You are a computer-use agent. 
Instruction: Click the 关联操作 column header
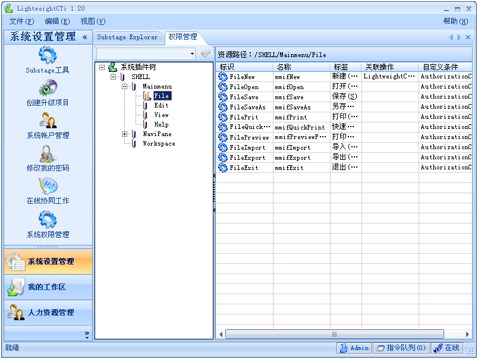(390, 67)
